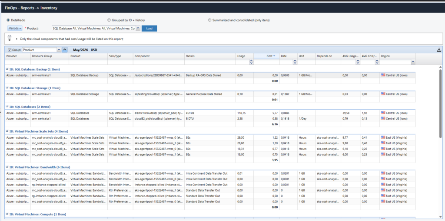The width and height of the screenshot is (445, 221).
Task: Click the collapse icon for SQL Database: Backup group
Action: 7,69
